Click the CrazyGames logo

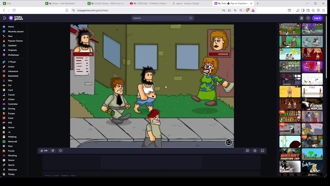click(x=16, y=18)
